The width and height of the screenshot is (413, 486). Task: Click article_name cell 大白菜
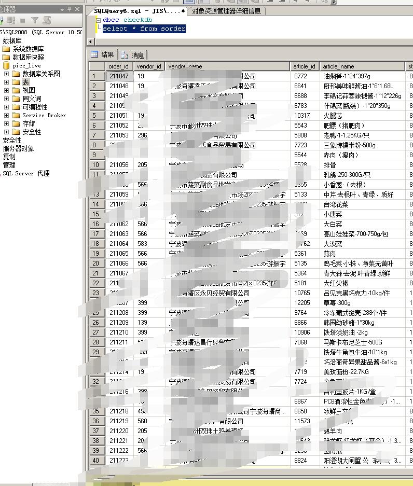tap(362, 224)
